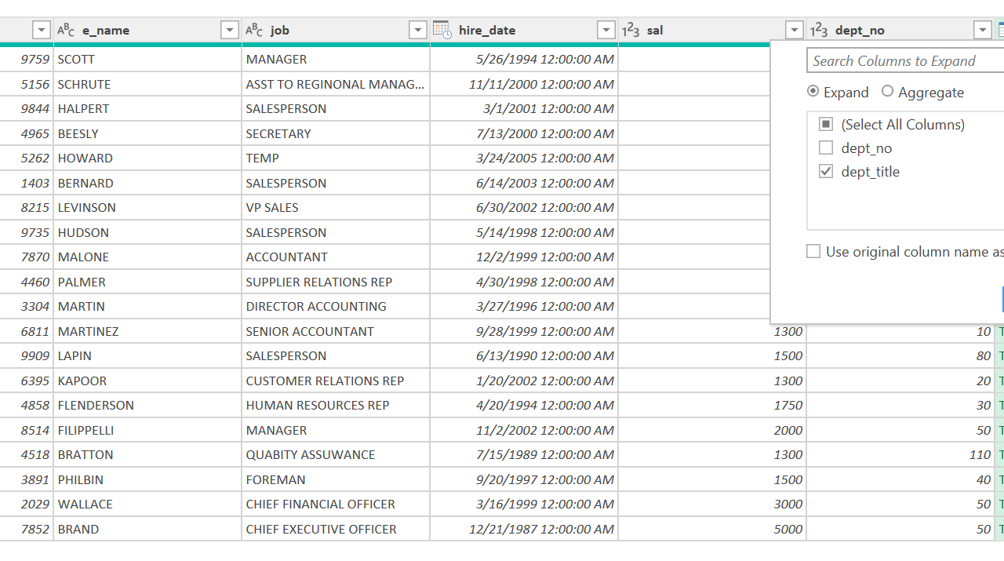Click the QUABITY ASSUWANCE job cell
The height and width of the screenshot is (561, 1004).
(x=336, y=455)
